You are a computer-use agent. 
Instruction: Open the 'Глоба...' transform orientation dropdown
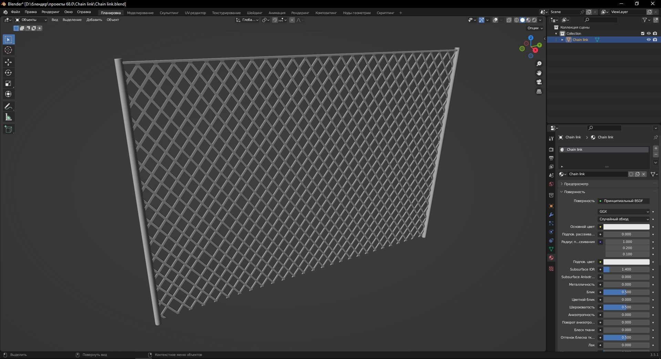click(x=247, y=20)
